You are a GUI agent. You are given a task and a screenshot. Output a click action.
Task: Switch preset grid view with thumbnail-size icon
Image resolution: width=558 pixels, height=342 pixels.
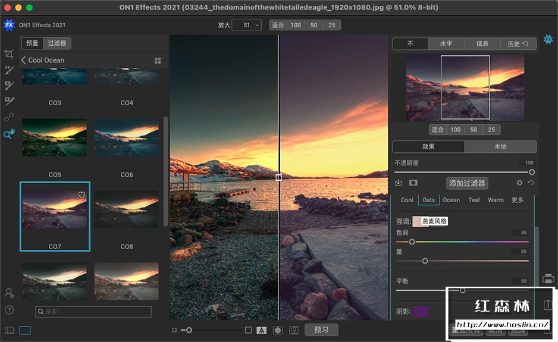pyautogui.click(x=158, y=61)
